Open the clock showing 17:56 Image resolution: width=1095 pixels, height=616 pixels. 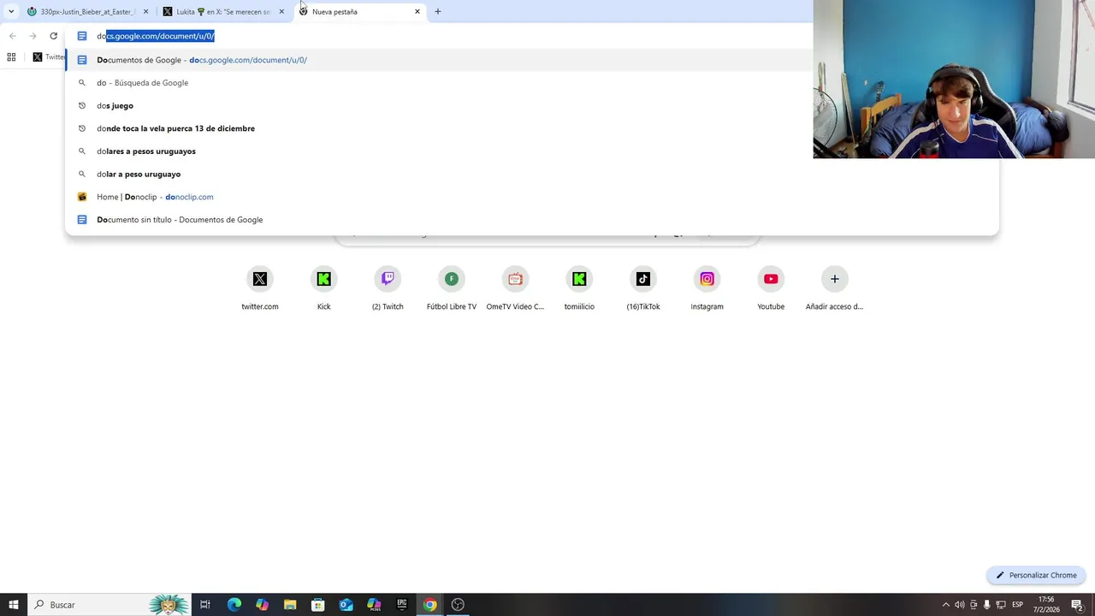click(x=1046, y=605)
